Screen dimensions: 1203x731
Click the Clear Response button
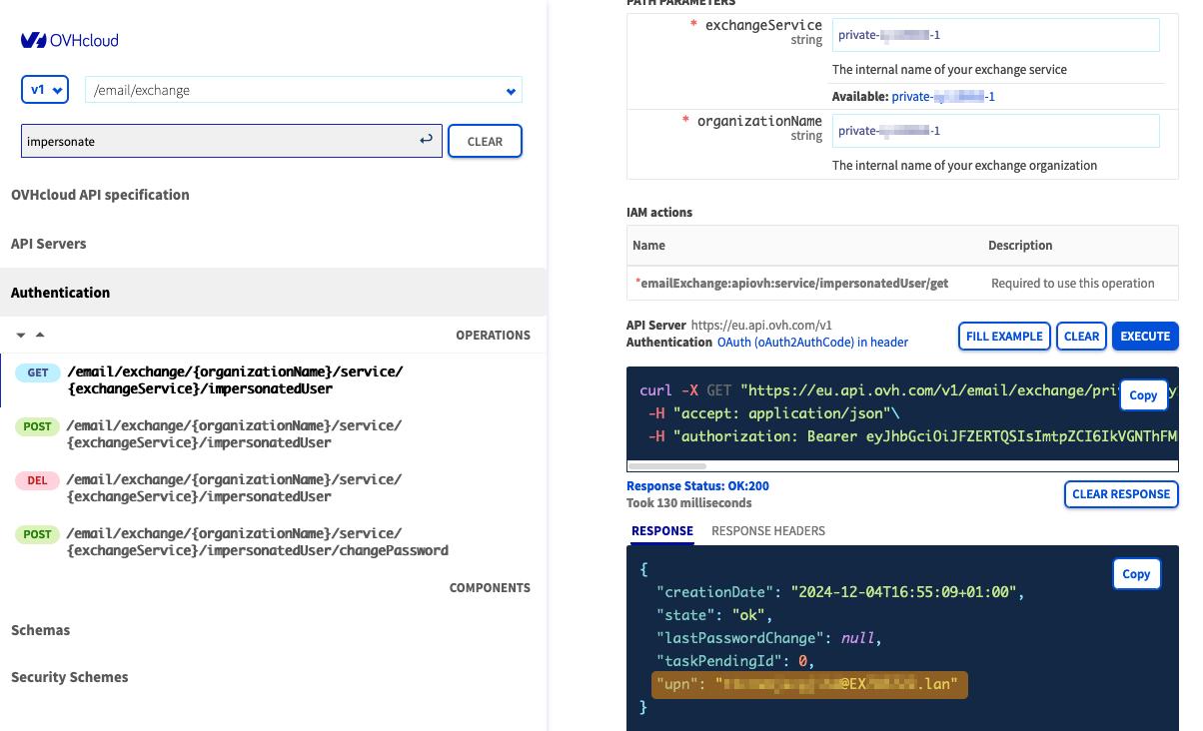[1120, 494]
